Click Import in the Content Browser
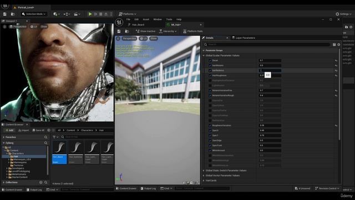This screenshot has height=200, width=355. tap(23, 131)
